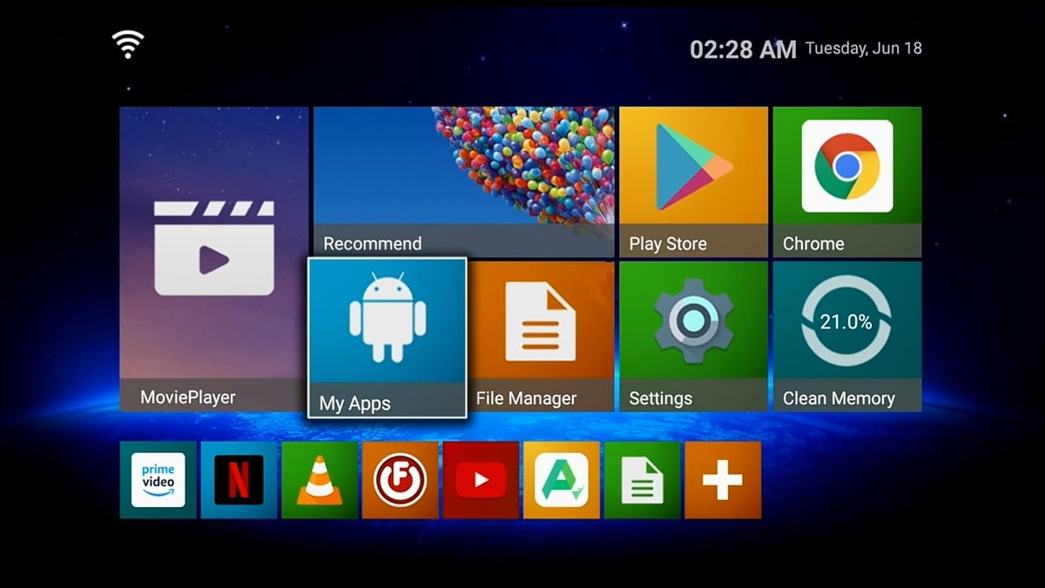Screen dimensions: 1045x588
Task: Open the MoviePlayer tile
Action: point(214,259)
